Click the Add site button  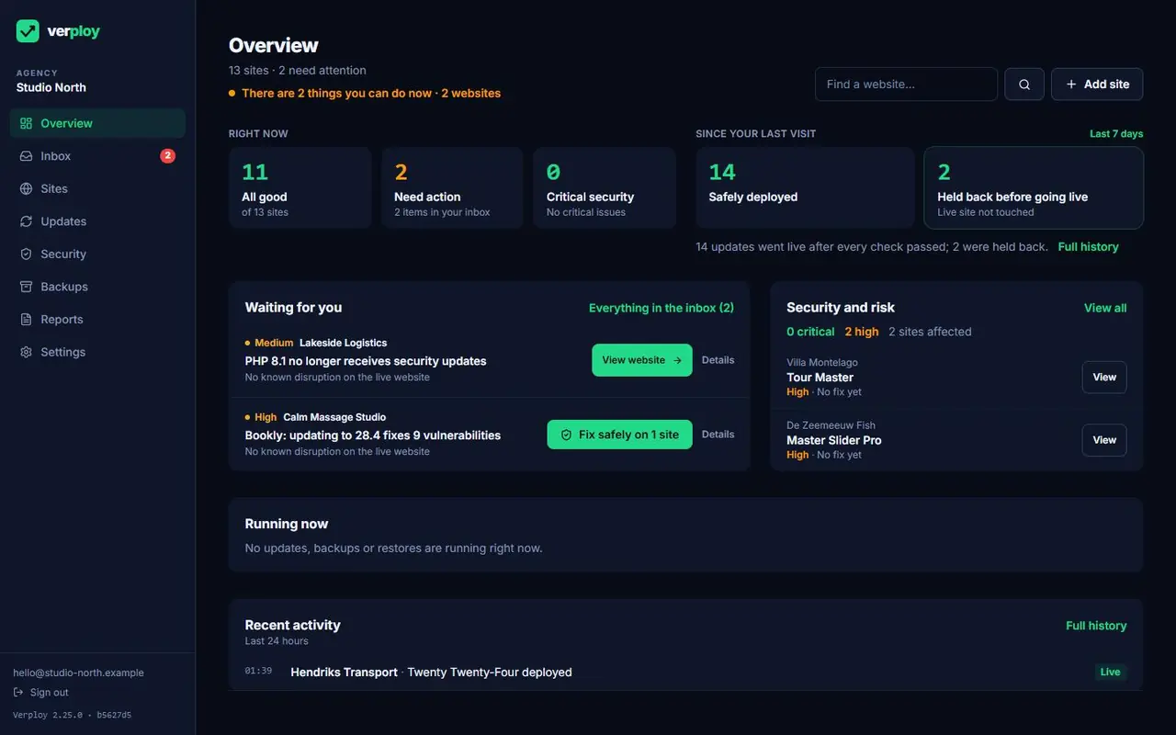(1097, 85)
